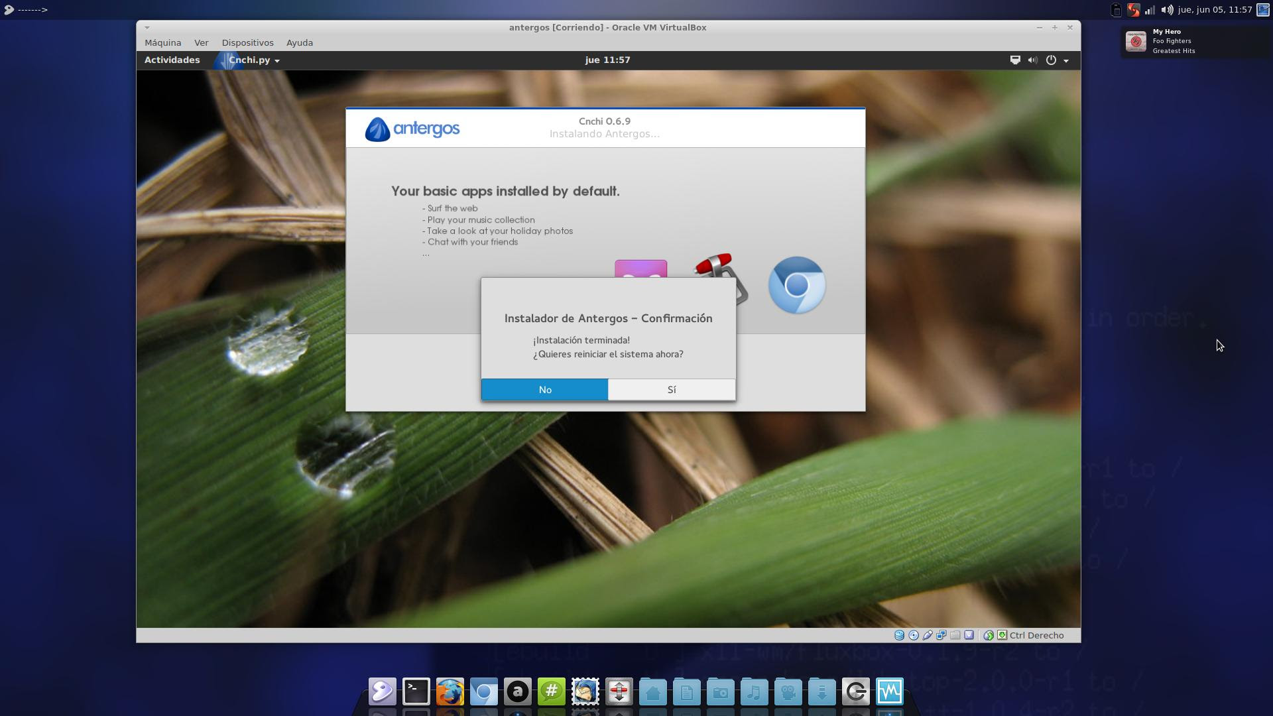Click the guest clock showing jue 11:57

(x=607, y=60)
